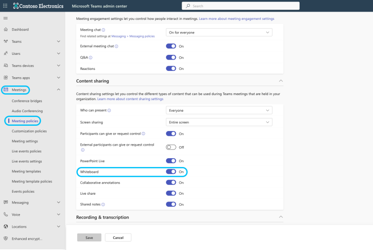Viewport: 373px width, 250px height.
Task: Collapse the Content sharing section
Action: point(280,81)
